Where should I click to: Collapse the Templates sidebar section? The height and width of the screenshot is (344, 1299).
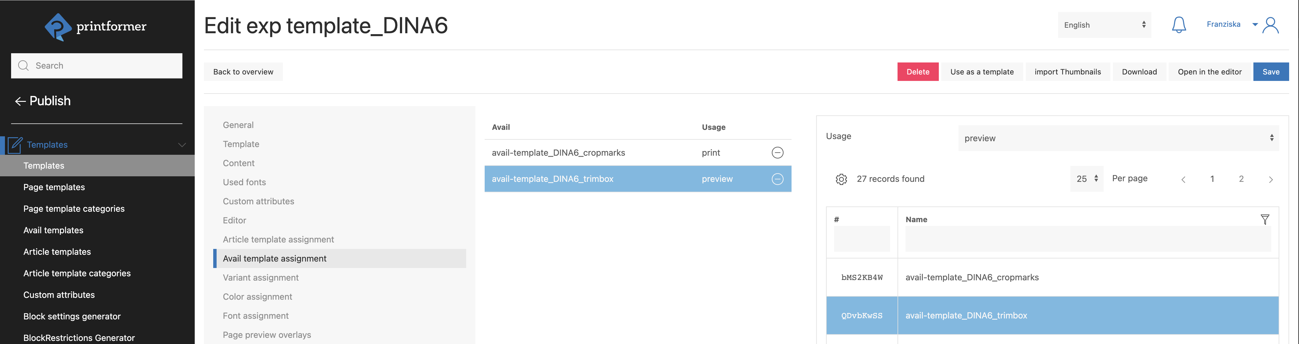pyautogui.click(x=181, y=145)
